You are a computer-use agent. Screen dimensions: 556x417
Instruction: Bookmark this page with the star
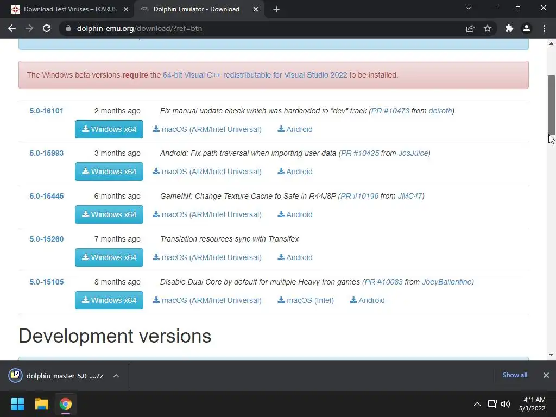[x=488, y=28]
